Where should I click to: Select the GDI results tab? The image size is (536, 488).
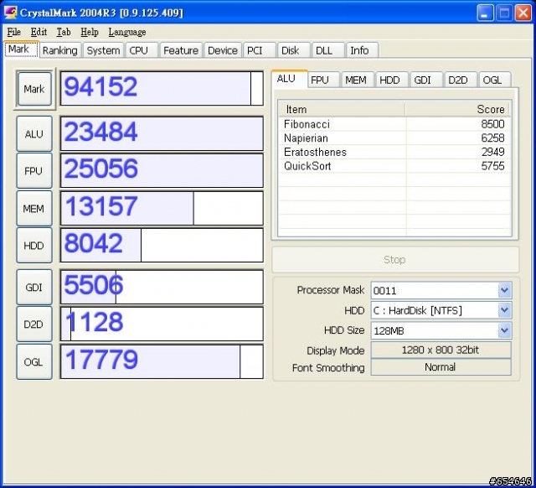tap(426, 80)
